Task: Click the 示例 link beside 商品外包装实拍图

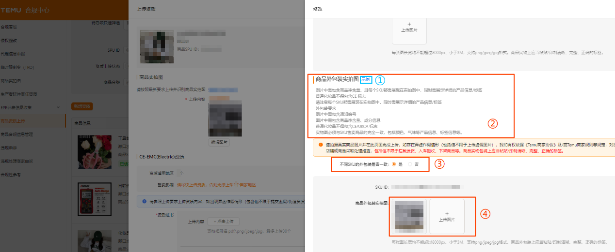Action: pos(365,79)
